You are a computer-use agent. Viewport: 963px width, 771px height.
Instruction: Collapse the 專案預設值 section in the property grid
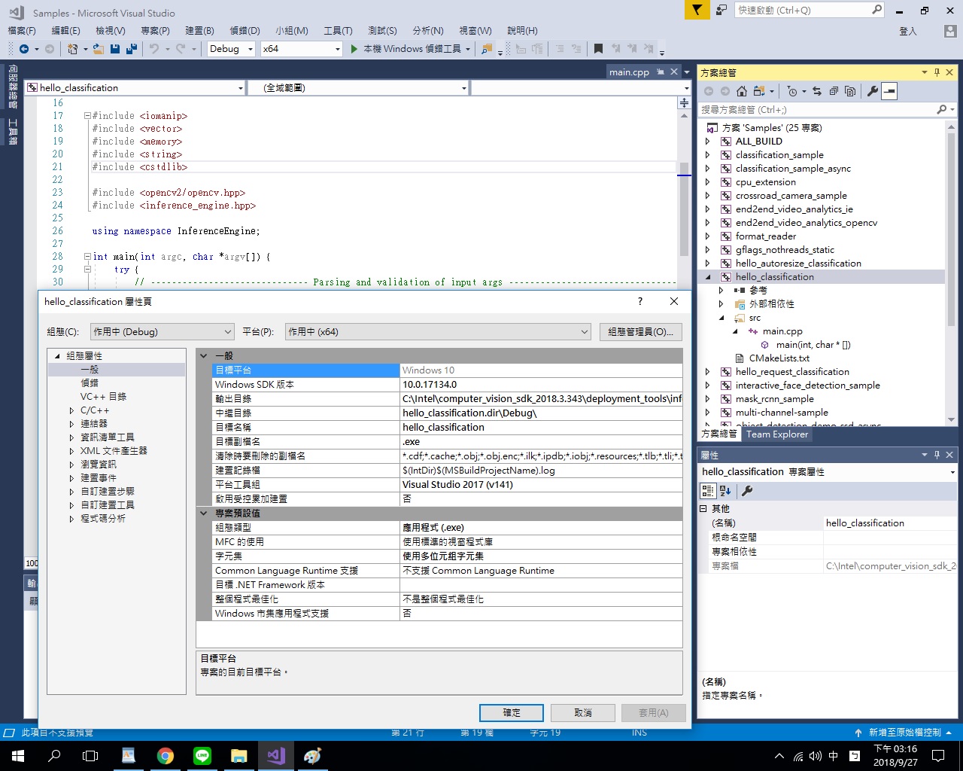click(x=204, y=513)
